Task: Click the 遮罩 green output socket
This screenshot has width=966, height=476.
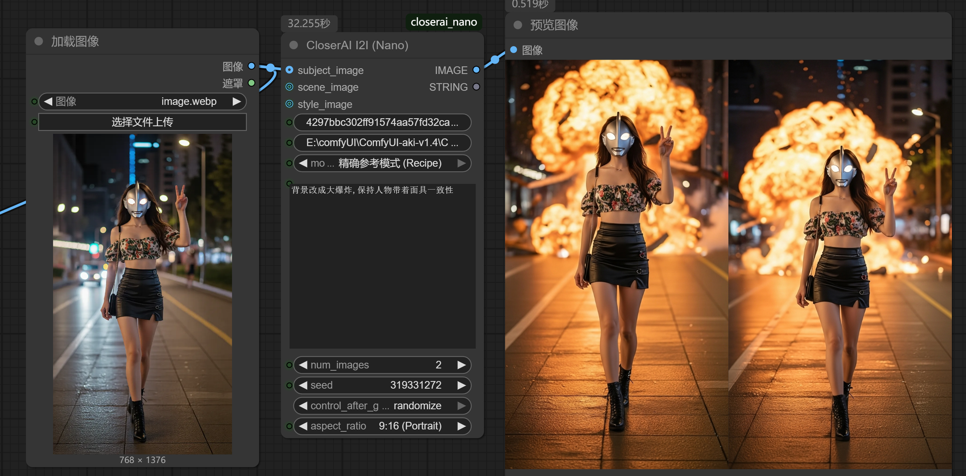Action: 251,83
